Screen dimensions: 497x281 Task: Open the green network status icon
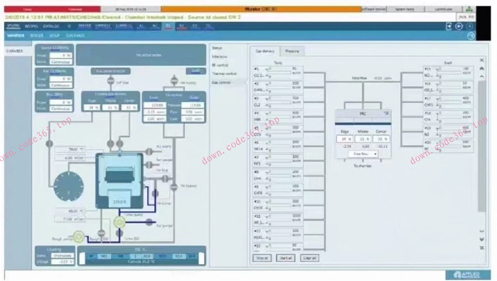pyautogui.click(x=469, y=9)
